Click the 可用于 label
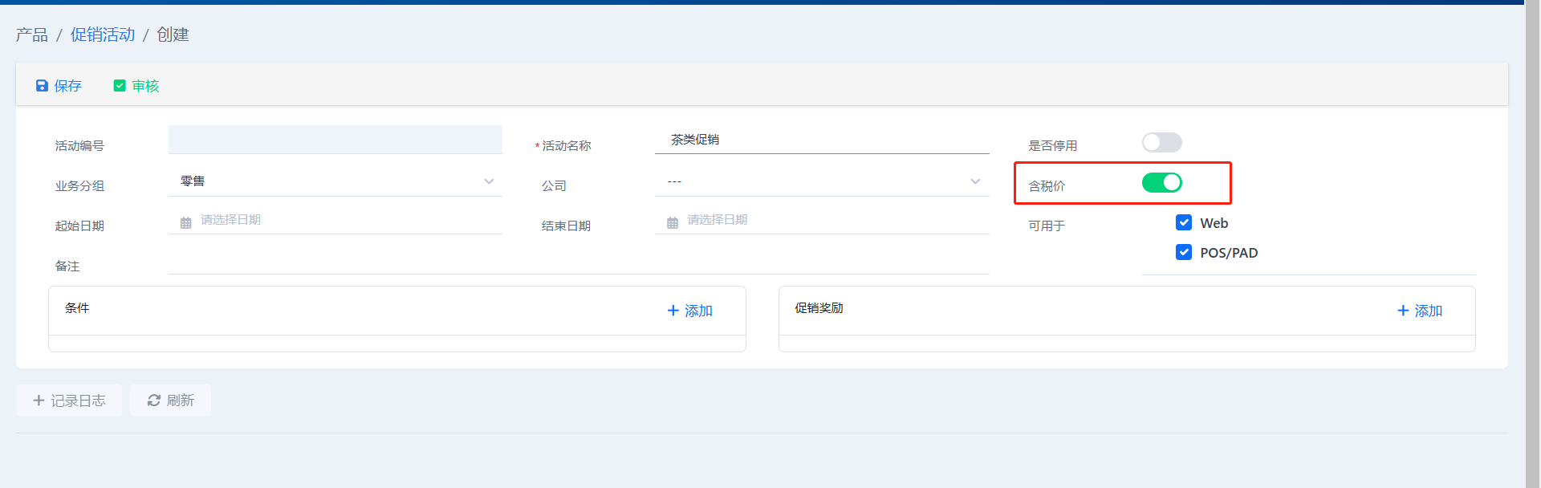Image resolution: width=1541 pixels, height=488 pixels. point(1047,226)
